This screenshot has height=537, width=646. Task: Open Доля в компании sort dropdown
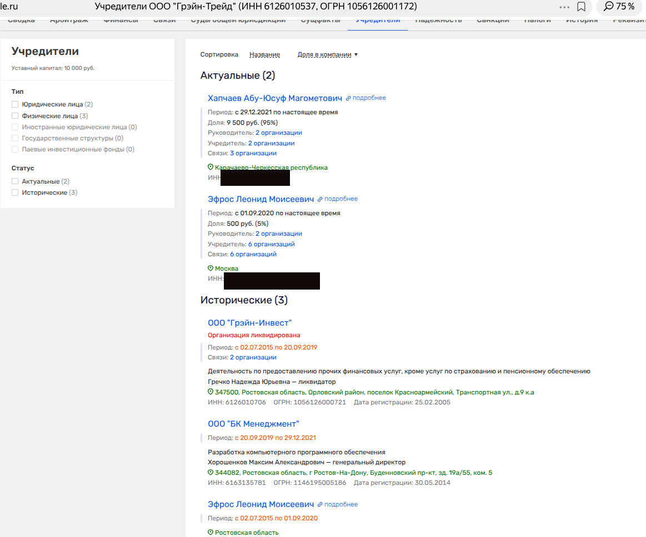(x=328, y=54)
